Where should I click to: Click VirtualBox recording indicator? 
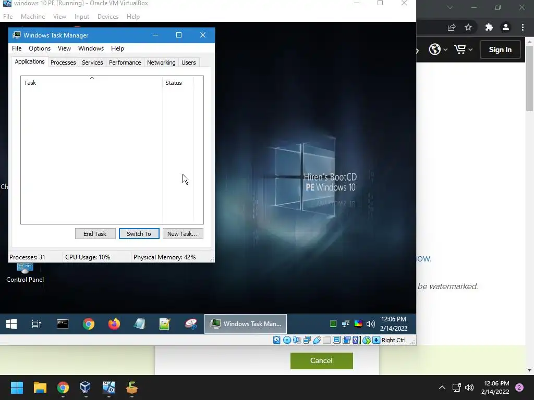346,340
